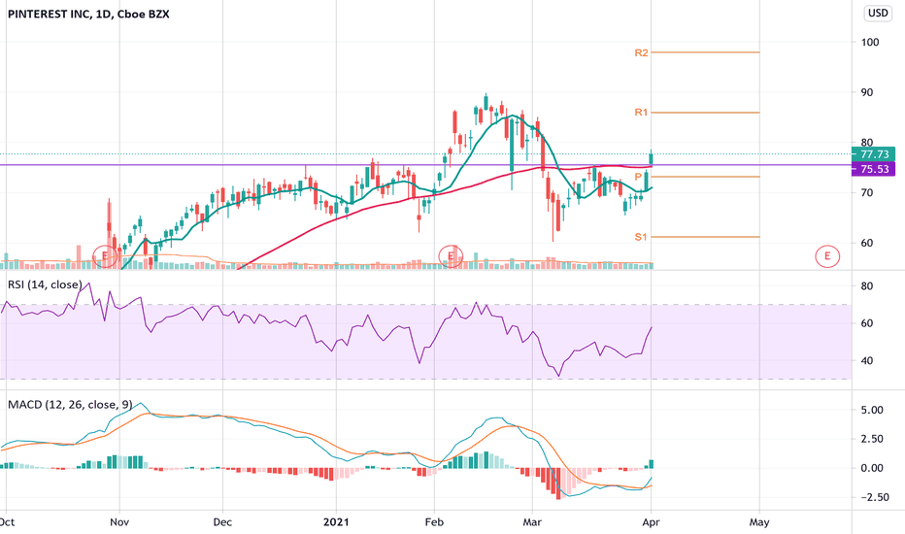The image size is (905, 534).
Task: Select the P pivot level label
Action: (x=638, y=177)
